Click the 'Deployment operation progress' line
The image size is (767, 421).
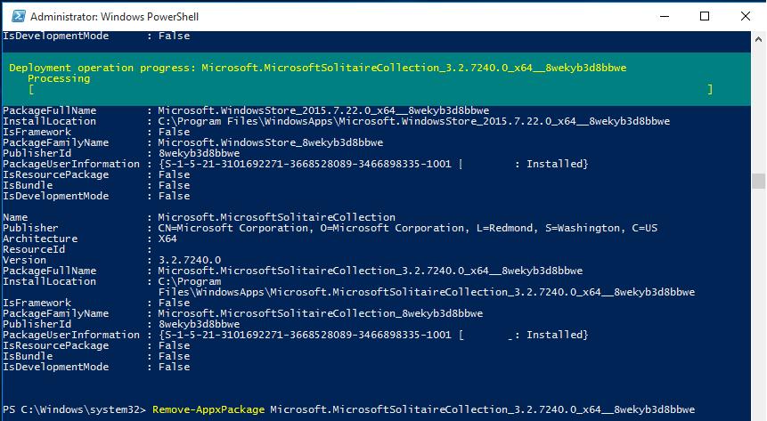pyautogui.click(x=317, y=68)
